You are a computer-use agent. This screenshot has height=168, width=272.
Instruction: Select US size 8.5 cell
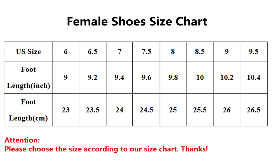coord(200,52)
